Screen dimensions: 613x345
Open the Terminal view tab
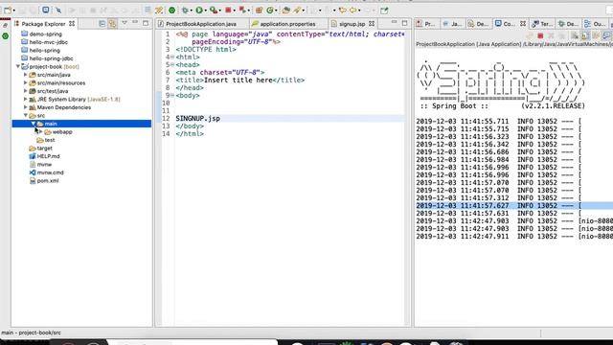[x=542, y=24]
